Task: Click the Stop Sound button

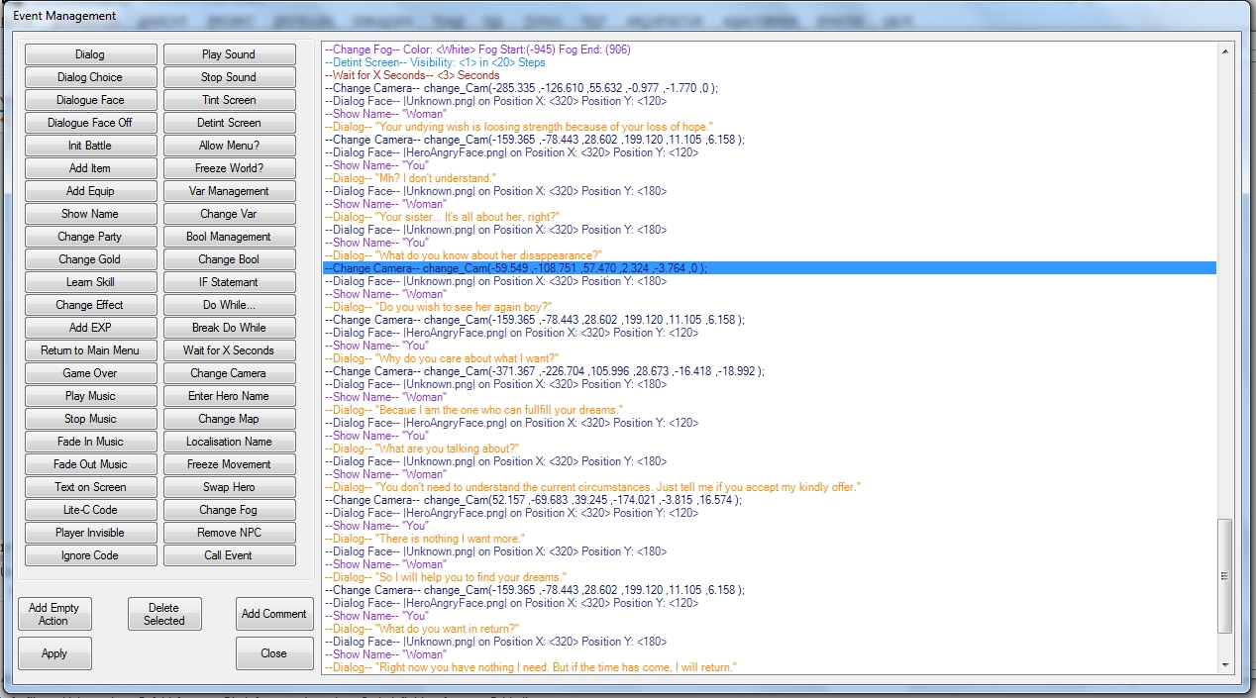Action: [x=229, y=77]
